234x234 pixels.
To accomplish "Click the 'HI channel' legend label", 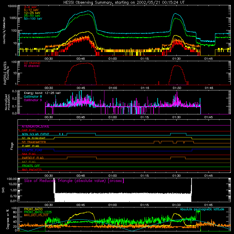I will [x=32, y=66].
